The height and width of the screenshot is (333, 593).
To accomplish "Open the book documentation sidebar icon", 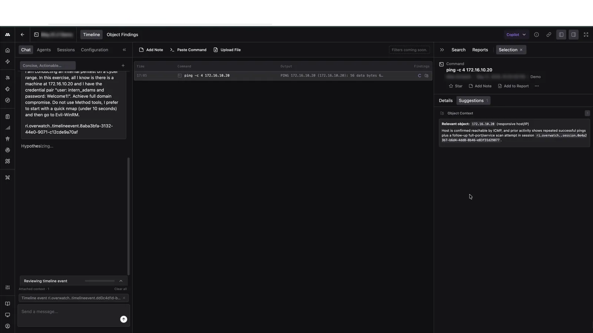I will 7,304.
